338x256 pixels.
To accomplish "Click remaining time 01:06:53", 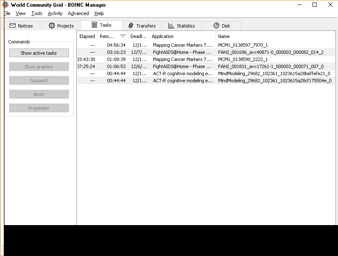I will coord(116,66).
